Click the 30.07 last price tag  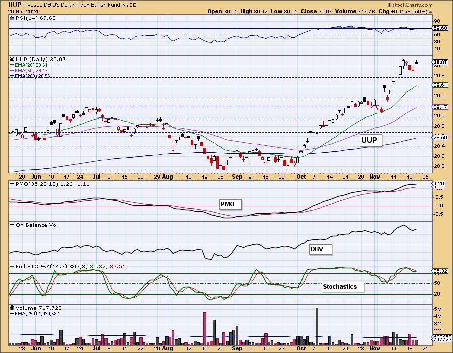tap(440, 62)
